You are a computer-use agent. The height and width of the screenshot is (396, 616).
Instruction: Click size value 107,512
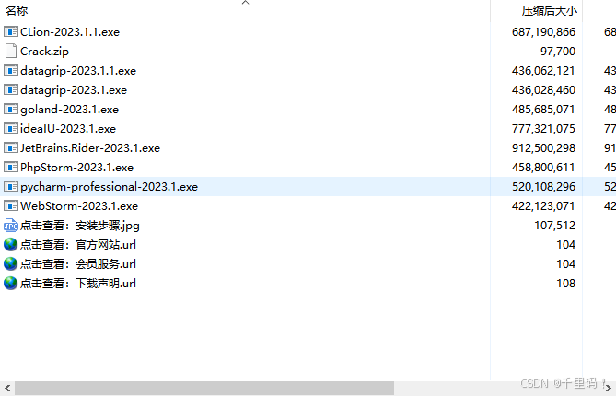(x=554, y=225)
